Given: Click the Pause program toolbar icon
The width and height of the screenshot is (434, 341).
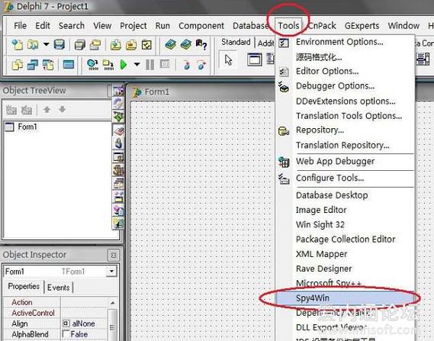Looking at the screenshot, I should [149, 65].
